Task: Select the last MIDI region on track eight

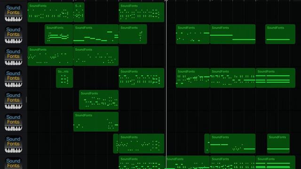Action: (x=276, y=162)
